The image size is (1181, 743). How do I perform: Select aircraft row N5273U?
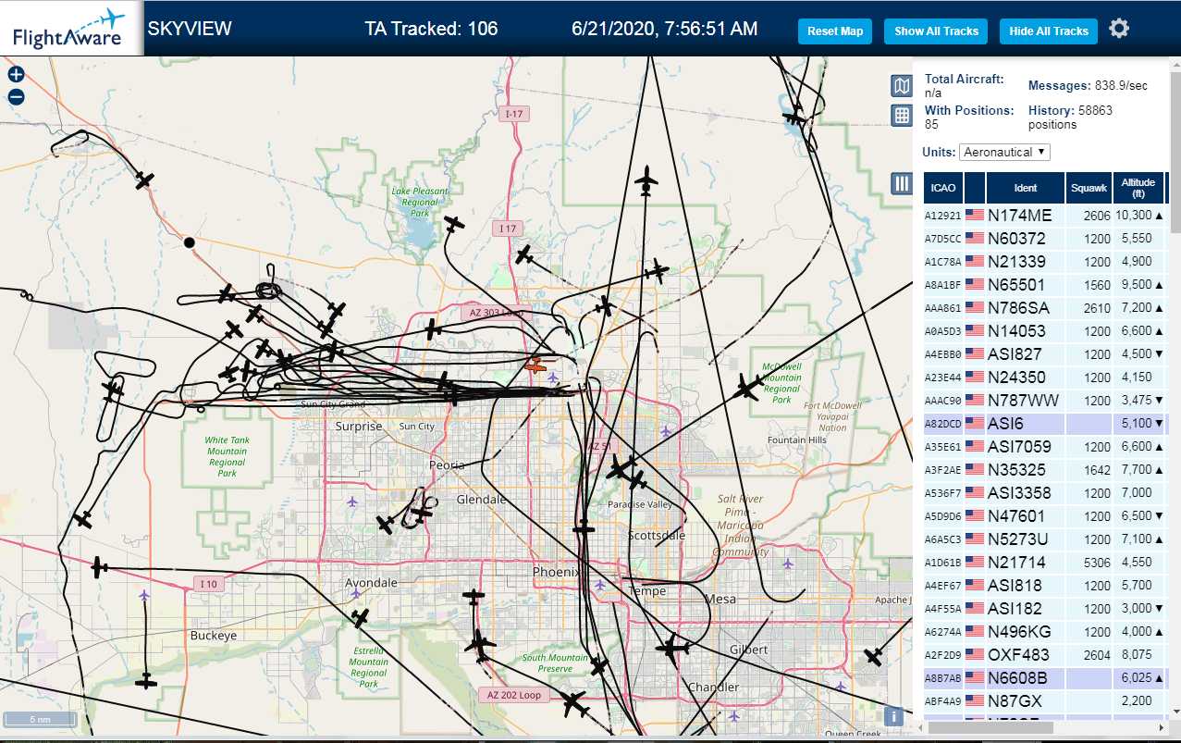[x=1044, y=539]
